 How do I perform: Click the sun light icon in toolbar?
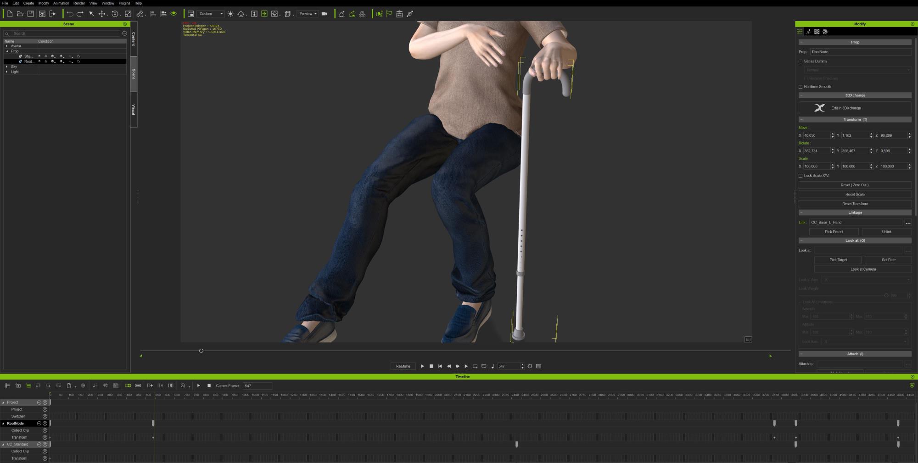(230, 14)
